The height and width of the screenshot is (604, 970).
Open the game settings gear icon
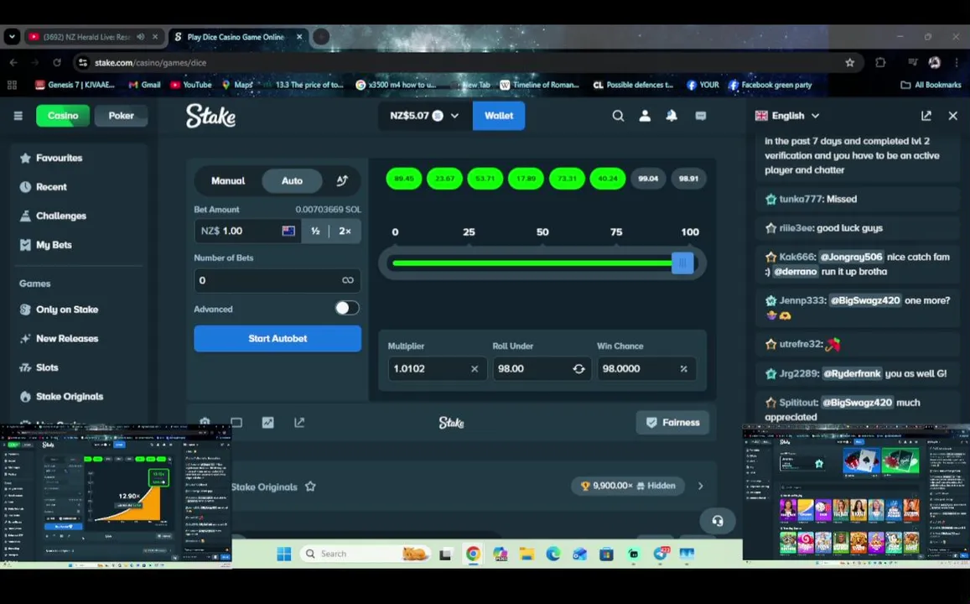205,422
